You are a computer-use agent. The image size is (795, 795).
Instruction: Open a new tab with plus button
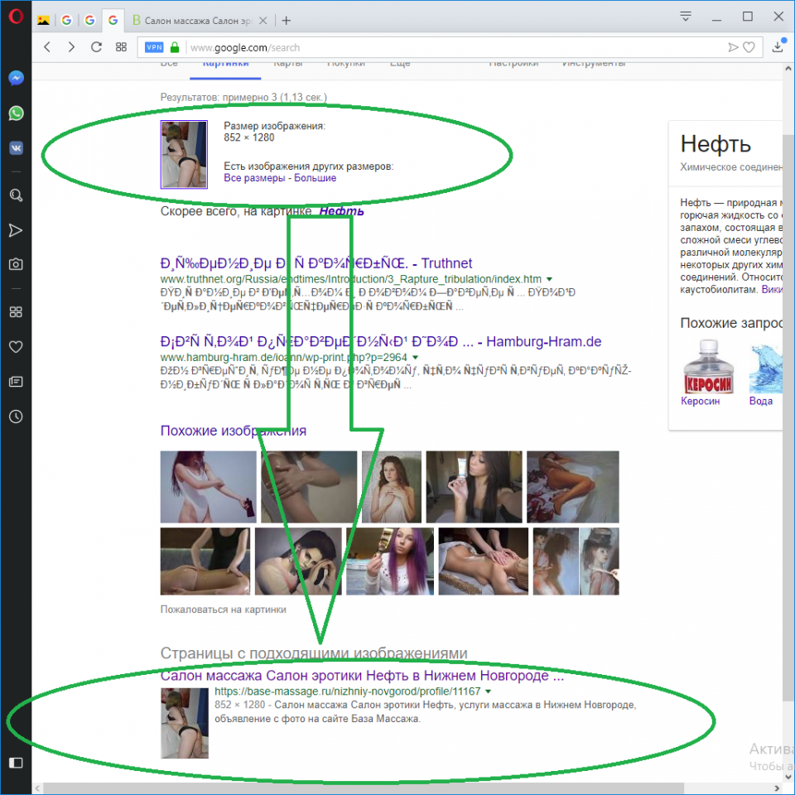pos(287,21)
